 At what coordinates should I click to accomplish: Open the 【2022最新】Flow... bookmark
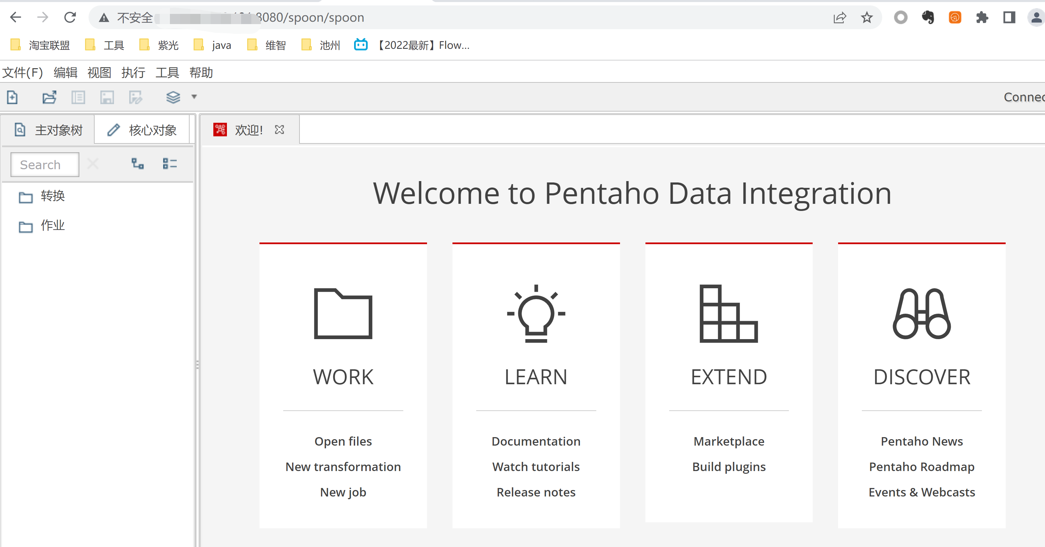(412, 45)
